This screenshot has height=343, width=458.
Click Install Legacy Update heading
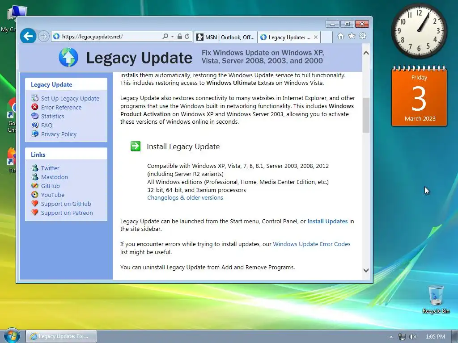[183, 146]
